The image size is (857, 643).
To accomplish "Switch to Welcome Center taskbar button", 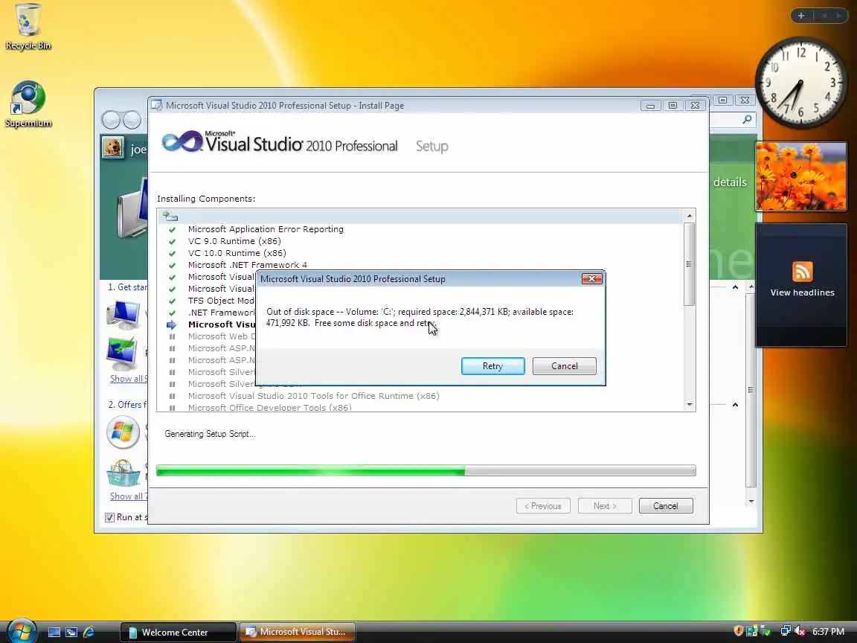I will click(178, 632).
